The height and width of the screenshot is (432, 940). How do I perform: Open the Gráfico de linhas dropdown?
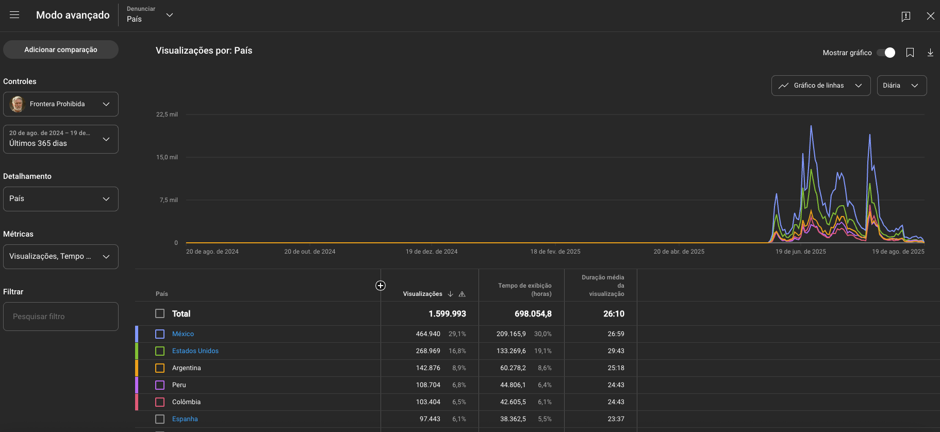(820, 86)
